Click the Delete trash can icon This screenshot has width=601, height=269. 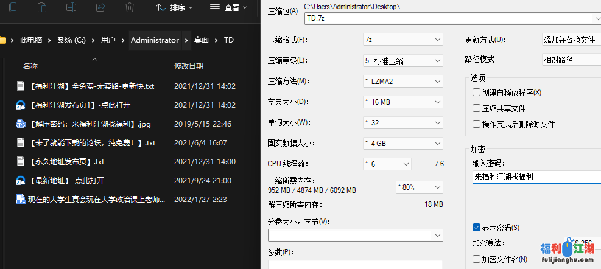coord(130,7)
